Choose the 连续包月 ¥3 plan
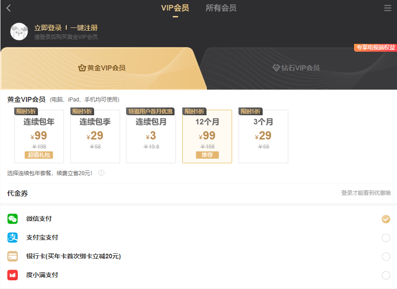 [151, 136]
